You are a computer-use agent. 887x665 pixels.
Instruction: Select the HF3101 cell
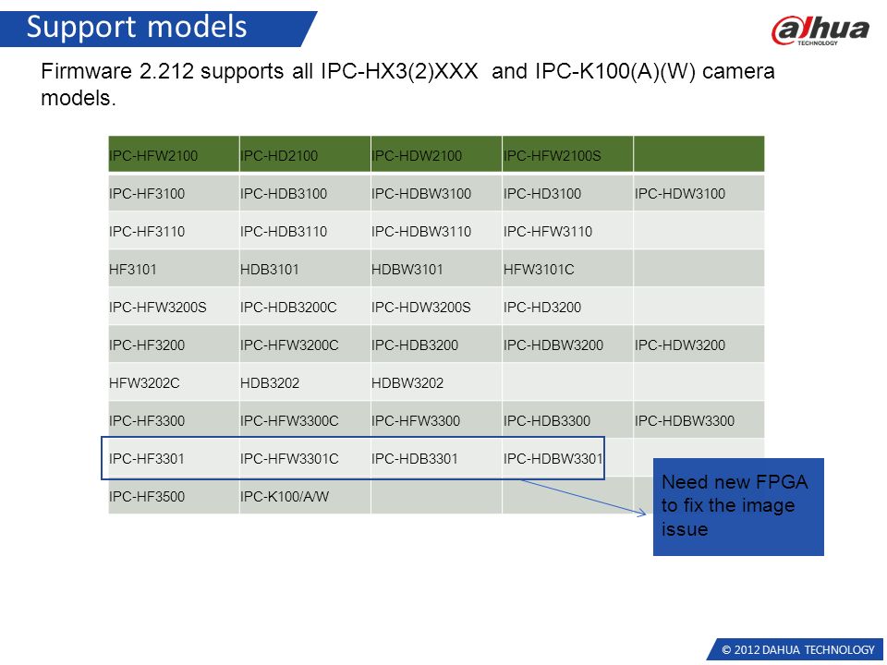174,269
